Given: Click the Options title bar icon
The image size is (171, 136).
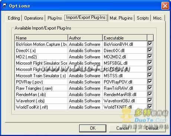Looking at the screenshot, I should coord(4,6).
